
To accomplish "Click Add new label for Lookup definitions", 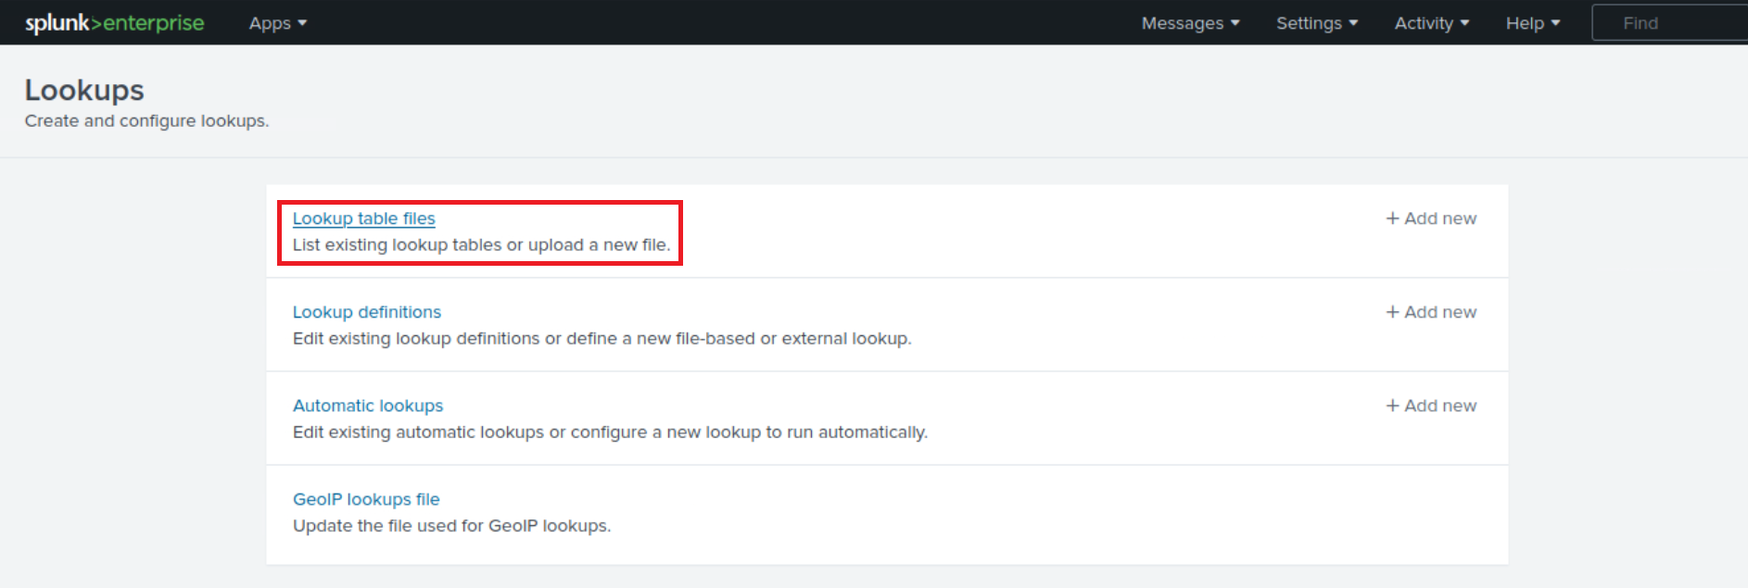I will coord(1440,312).
